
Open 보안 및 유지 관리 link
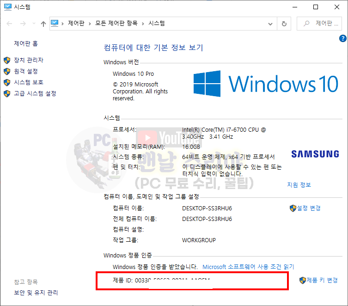pos(36,293)
